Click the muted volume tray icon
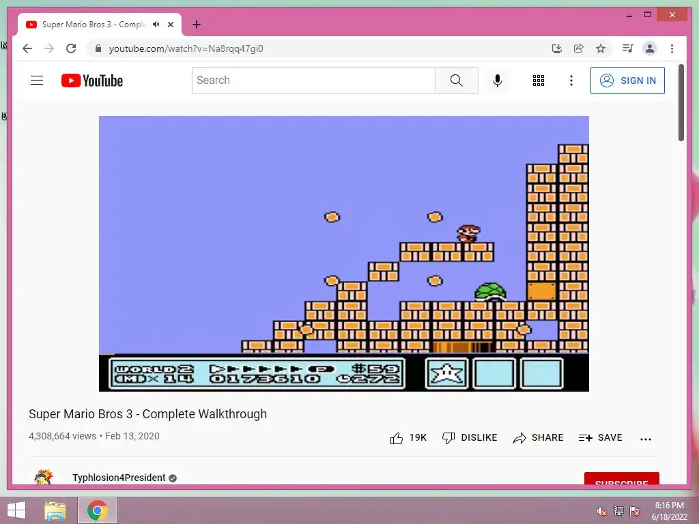Viewport: 699px width, 524px height. [602, 510]
